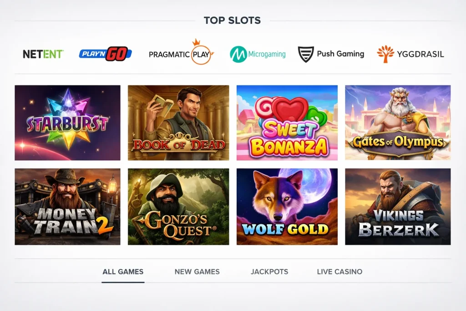The height and width of the screenshot is (311, 466).
Task: Go to the Jackpots tab
Action: pos(269,272)
